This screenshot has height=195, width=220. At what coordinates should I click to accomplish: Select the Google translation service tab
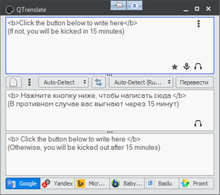(x=23, y=184)
